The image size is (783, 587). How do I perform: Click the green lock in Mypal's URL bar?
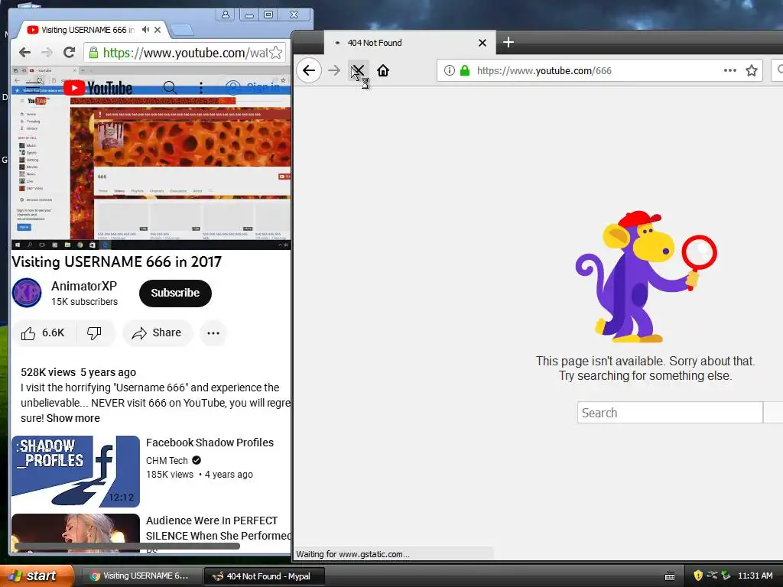tap(465, 70)
